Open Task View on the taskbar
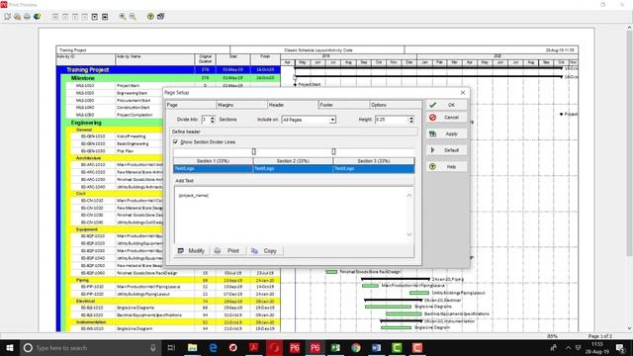The height and width of the screenshot is (356, 633). click(x=171, y=347)
